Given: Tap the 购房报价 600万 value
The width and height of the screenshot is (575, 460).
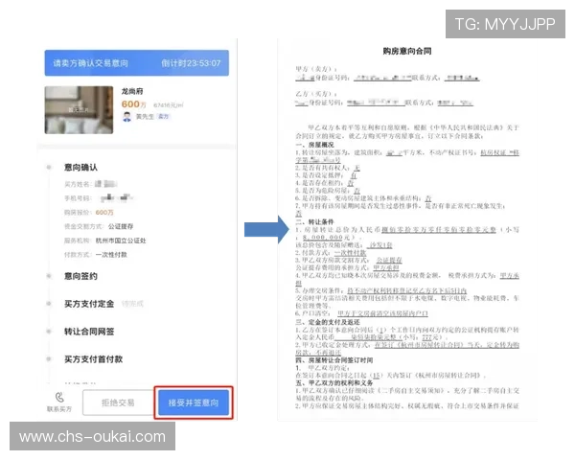Looking at the screenshot, I should [104, 213].
